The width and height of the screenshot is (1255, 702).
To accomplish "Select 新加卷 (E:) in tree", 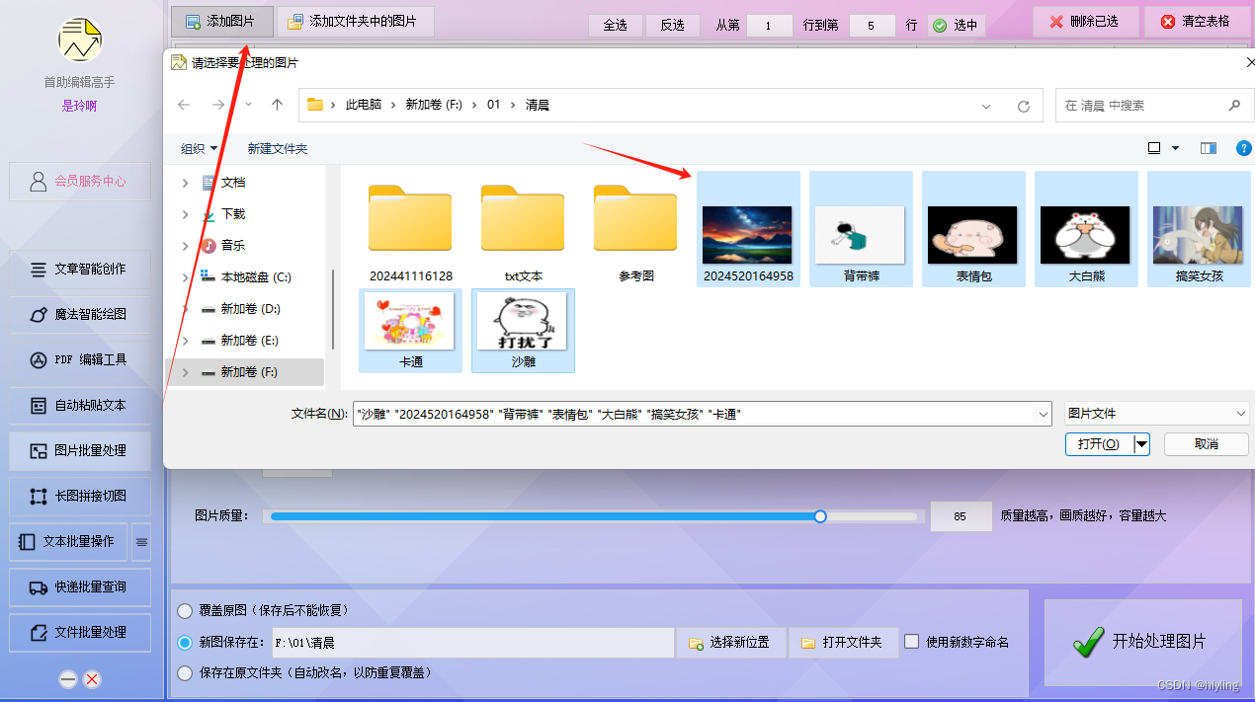I will (249, 341).
